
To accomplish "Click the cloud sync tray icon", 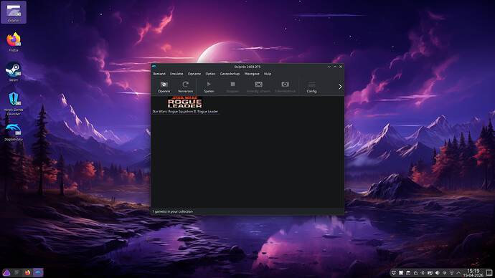I will click(416, 273).
